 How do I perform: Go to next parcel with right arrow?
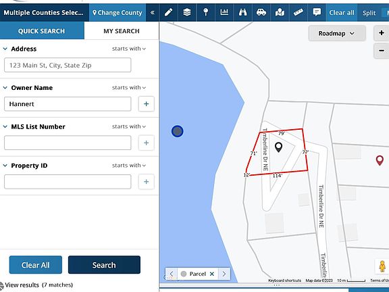(x=224, y=274)
